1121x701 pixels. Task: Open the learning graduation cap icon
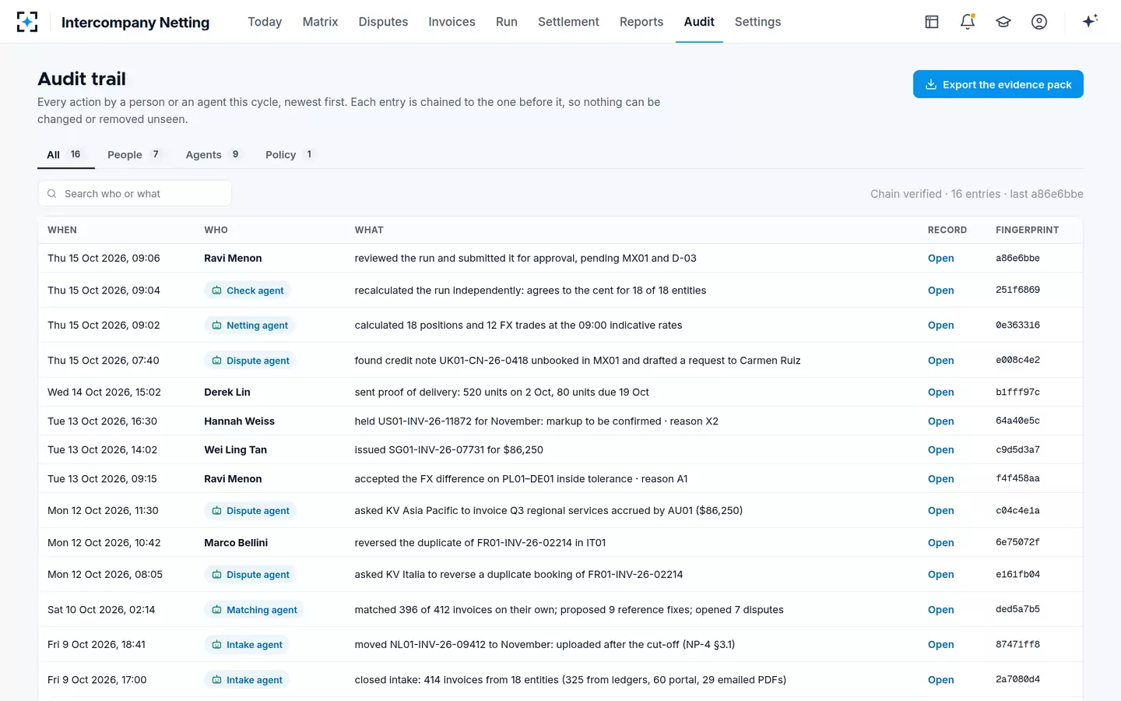tap(1003, 22)
